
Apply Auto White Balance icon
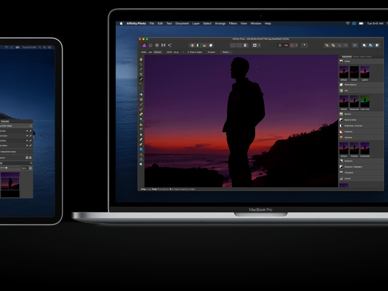211,45
